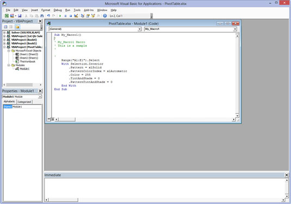Image resolution: width=291 pixels, height=204 pixels.
Task: Close the Immediate window
Action: coord(287,175)
